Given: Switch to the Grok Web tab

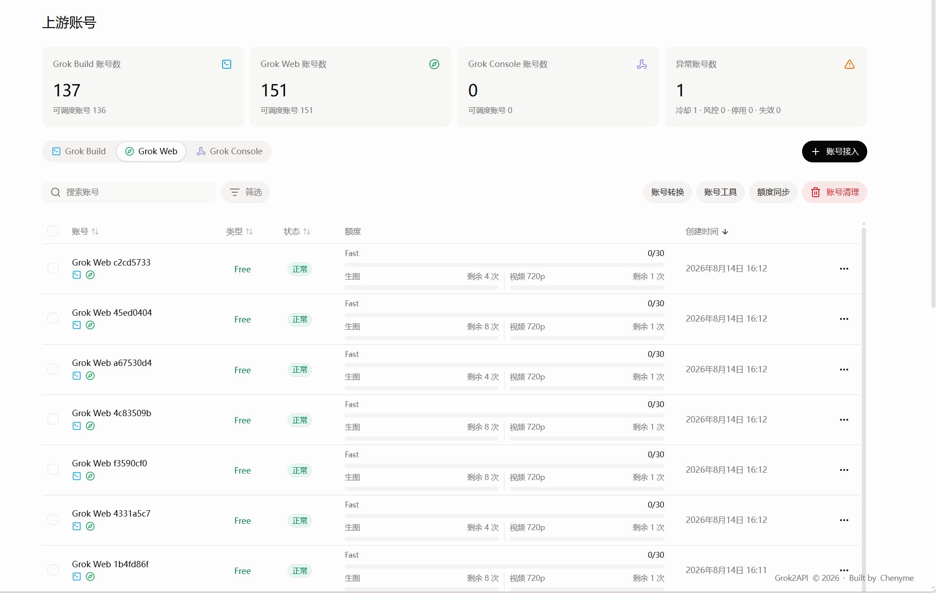Looking at the screenshot, I should (151, 152).
